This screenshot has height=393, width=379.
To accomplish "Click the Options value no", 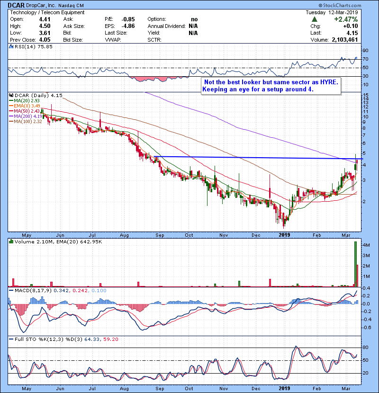I will coord(194,19).
